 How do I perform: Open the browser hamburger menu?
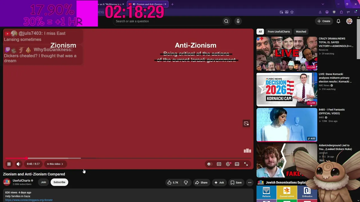355,12
